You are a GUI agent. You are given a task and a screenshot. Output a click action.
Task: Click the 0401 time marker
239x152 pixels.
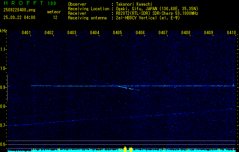click(26, 33)
